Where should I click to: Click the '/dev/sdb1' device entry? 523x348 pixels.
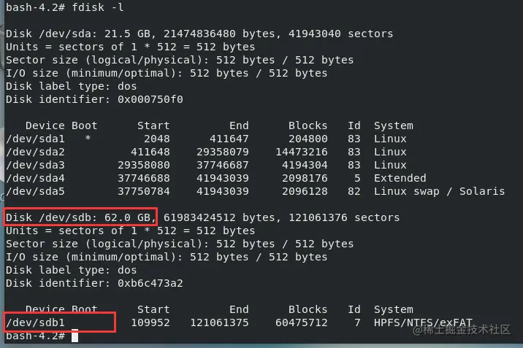point(35,322)
